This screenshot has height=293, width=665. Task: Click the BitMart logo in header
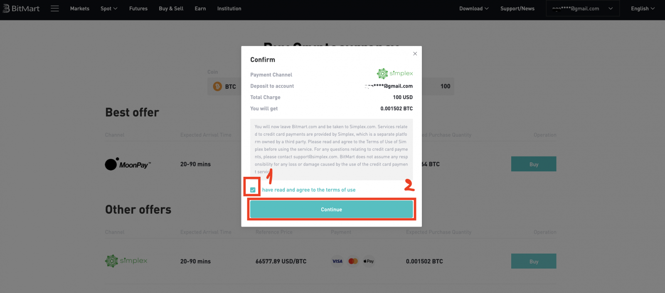(21, 8)
